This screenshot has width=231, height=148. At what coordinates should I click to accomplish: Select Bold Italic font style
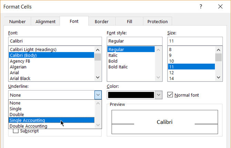coord(118,67)
